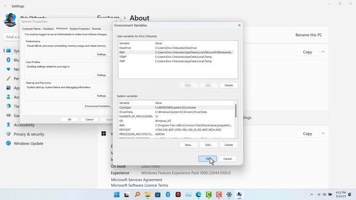Select the Advanced tab in System Properties

coord(62,28)
